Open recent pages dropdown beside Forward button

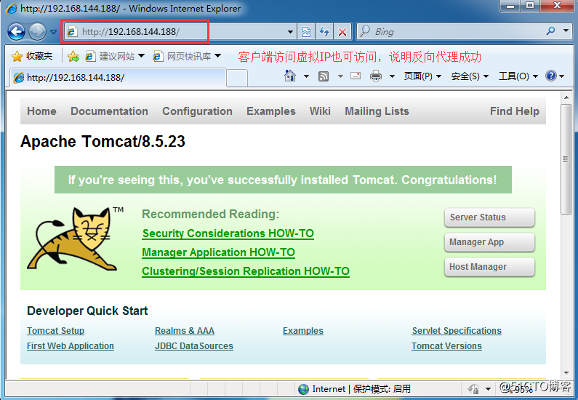54,32
